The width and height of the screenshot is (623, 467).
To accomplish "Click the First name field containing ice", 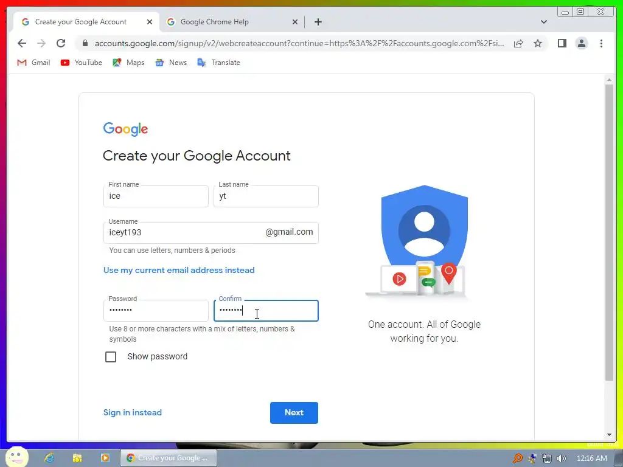I will tap(156, 196).
